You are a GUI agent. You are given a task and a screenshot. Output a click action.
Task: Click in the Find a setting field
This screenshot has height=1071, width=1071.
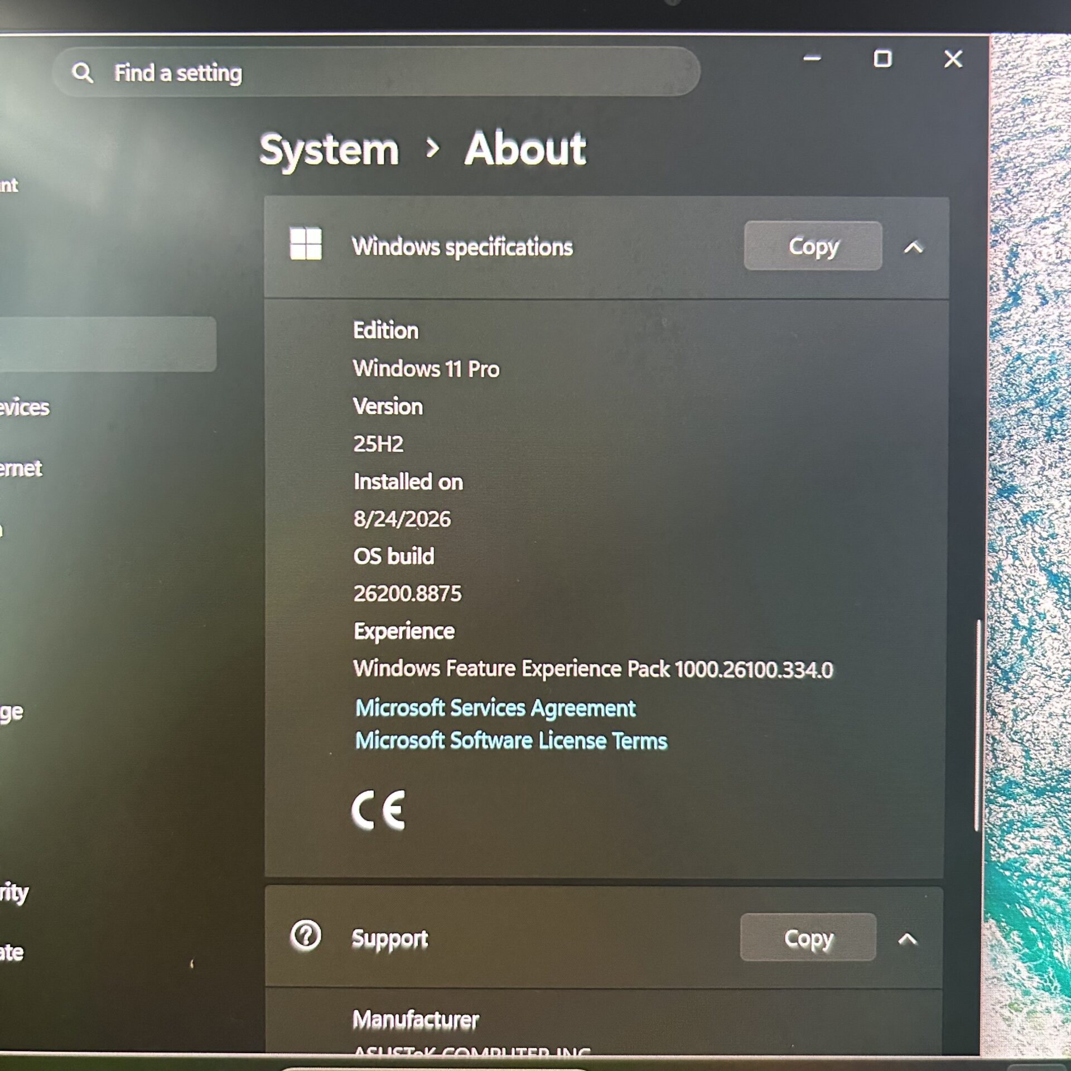[x=377, y=73]
